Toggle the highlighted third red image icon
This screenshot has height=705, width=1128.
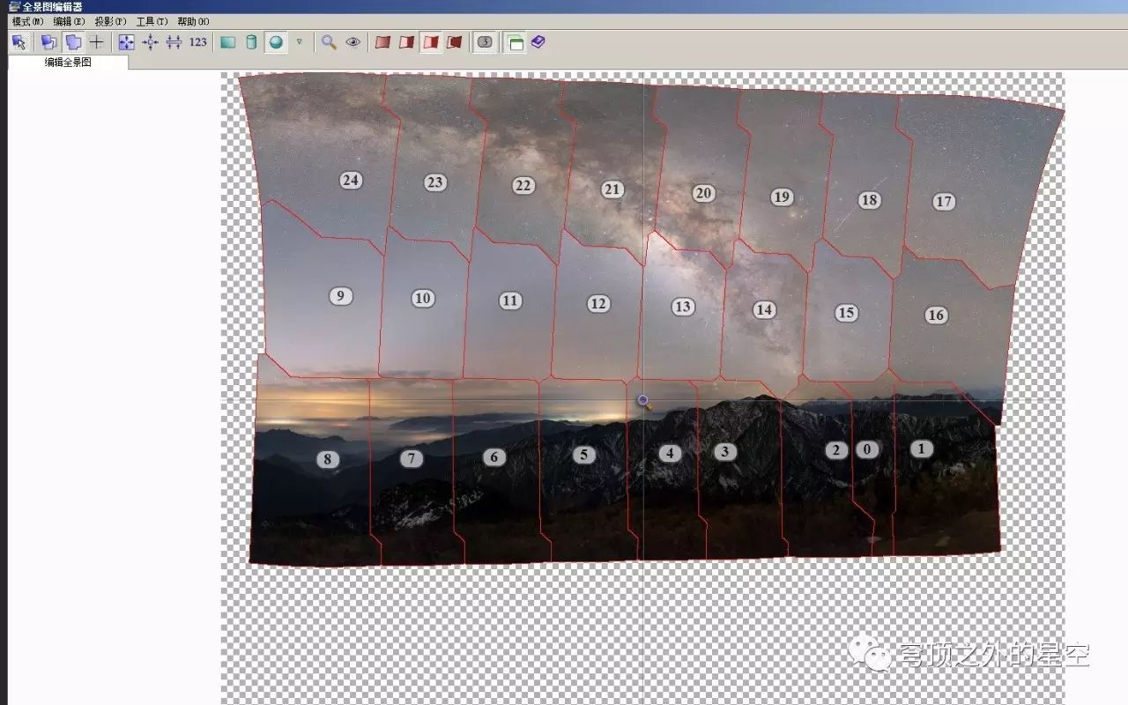click(431, 42)
